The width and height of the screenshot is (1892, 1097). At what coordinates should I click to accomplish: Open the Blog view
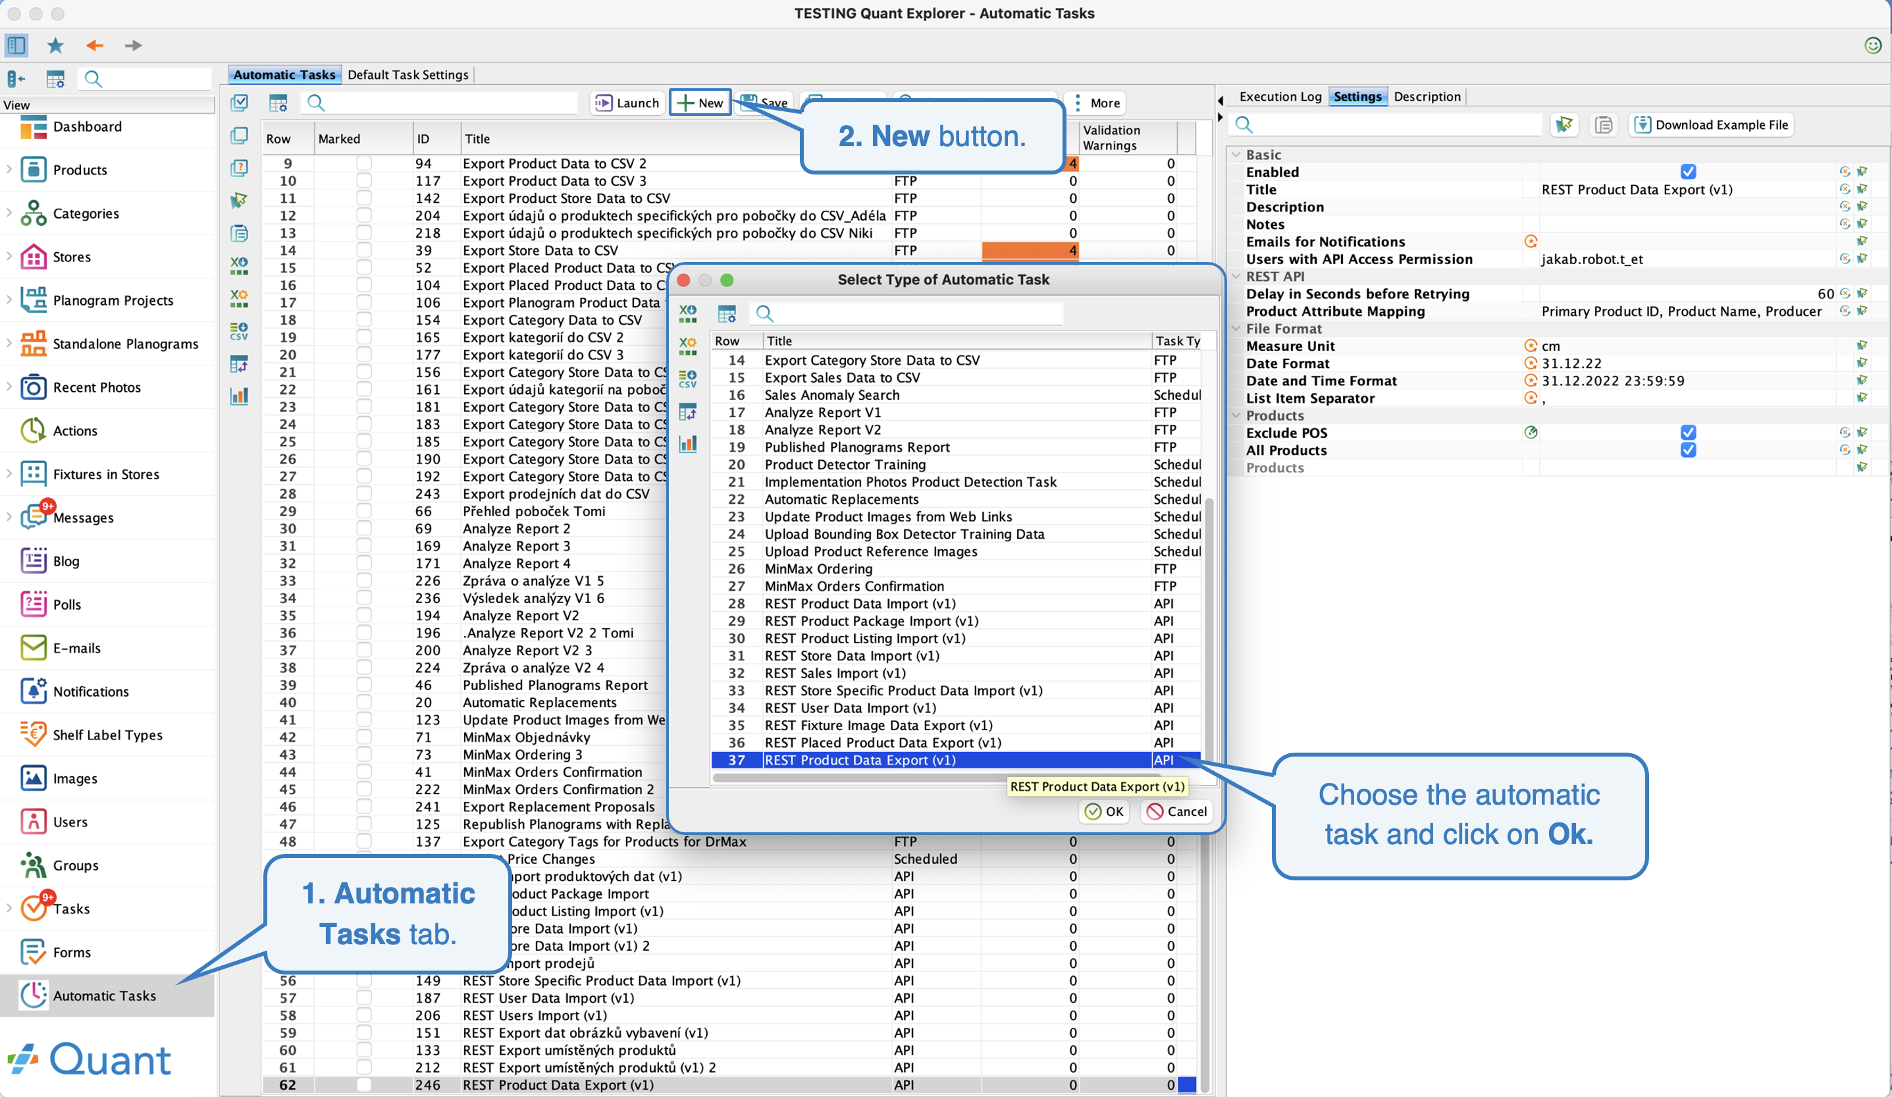(66, 561)
